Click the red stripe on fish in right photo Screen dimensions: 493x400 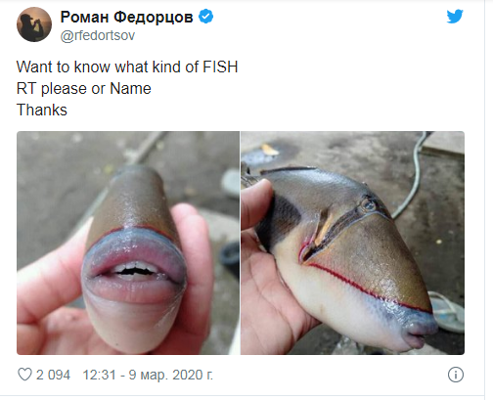(369, 289)
